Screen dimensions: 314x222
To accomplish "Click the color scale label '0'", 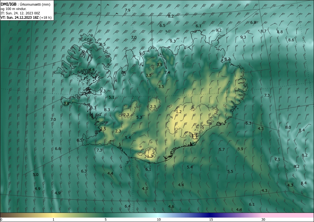I will tap(1, 219).
